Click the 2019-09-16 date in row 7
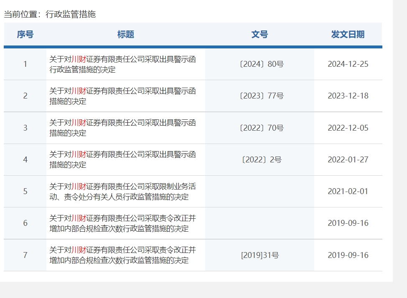The image size is (407, 298). tap(348, 255)
